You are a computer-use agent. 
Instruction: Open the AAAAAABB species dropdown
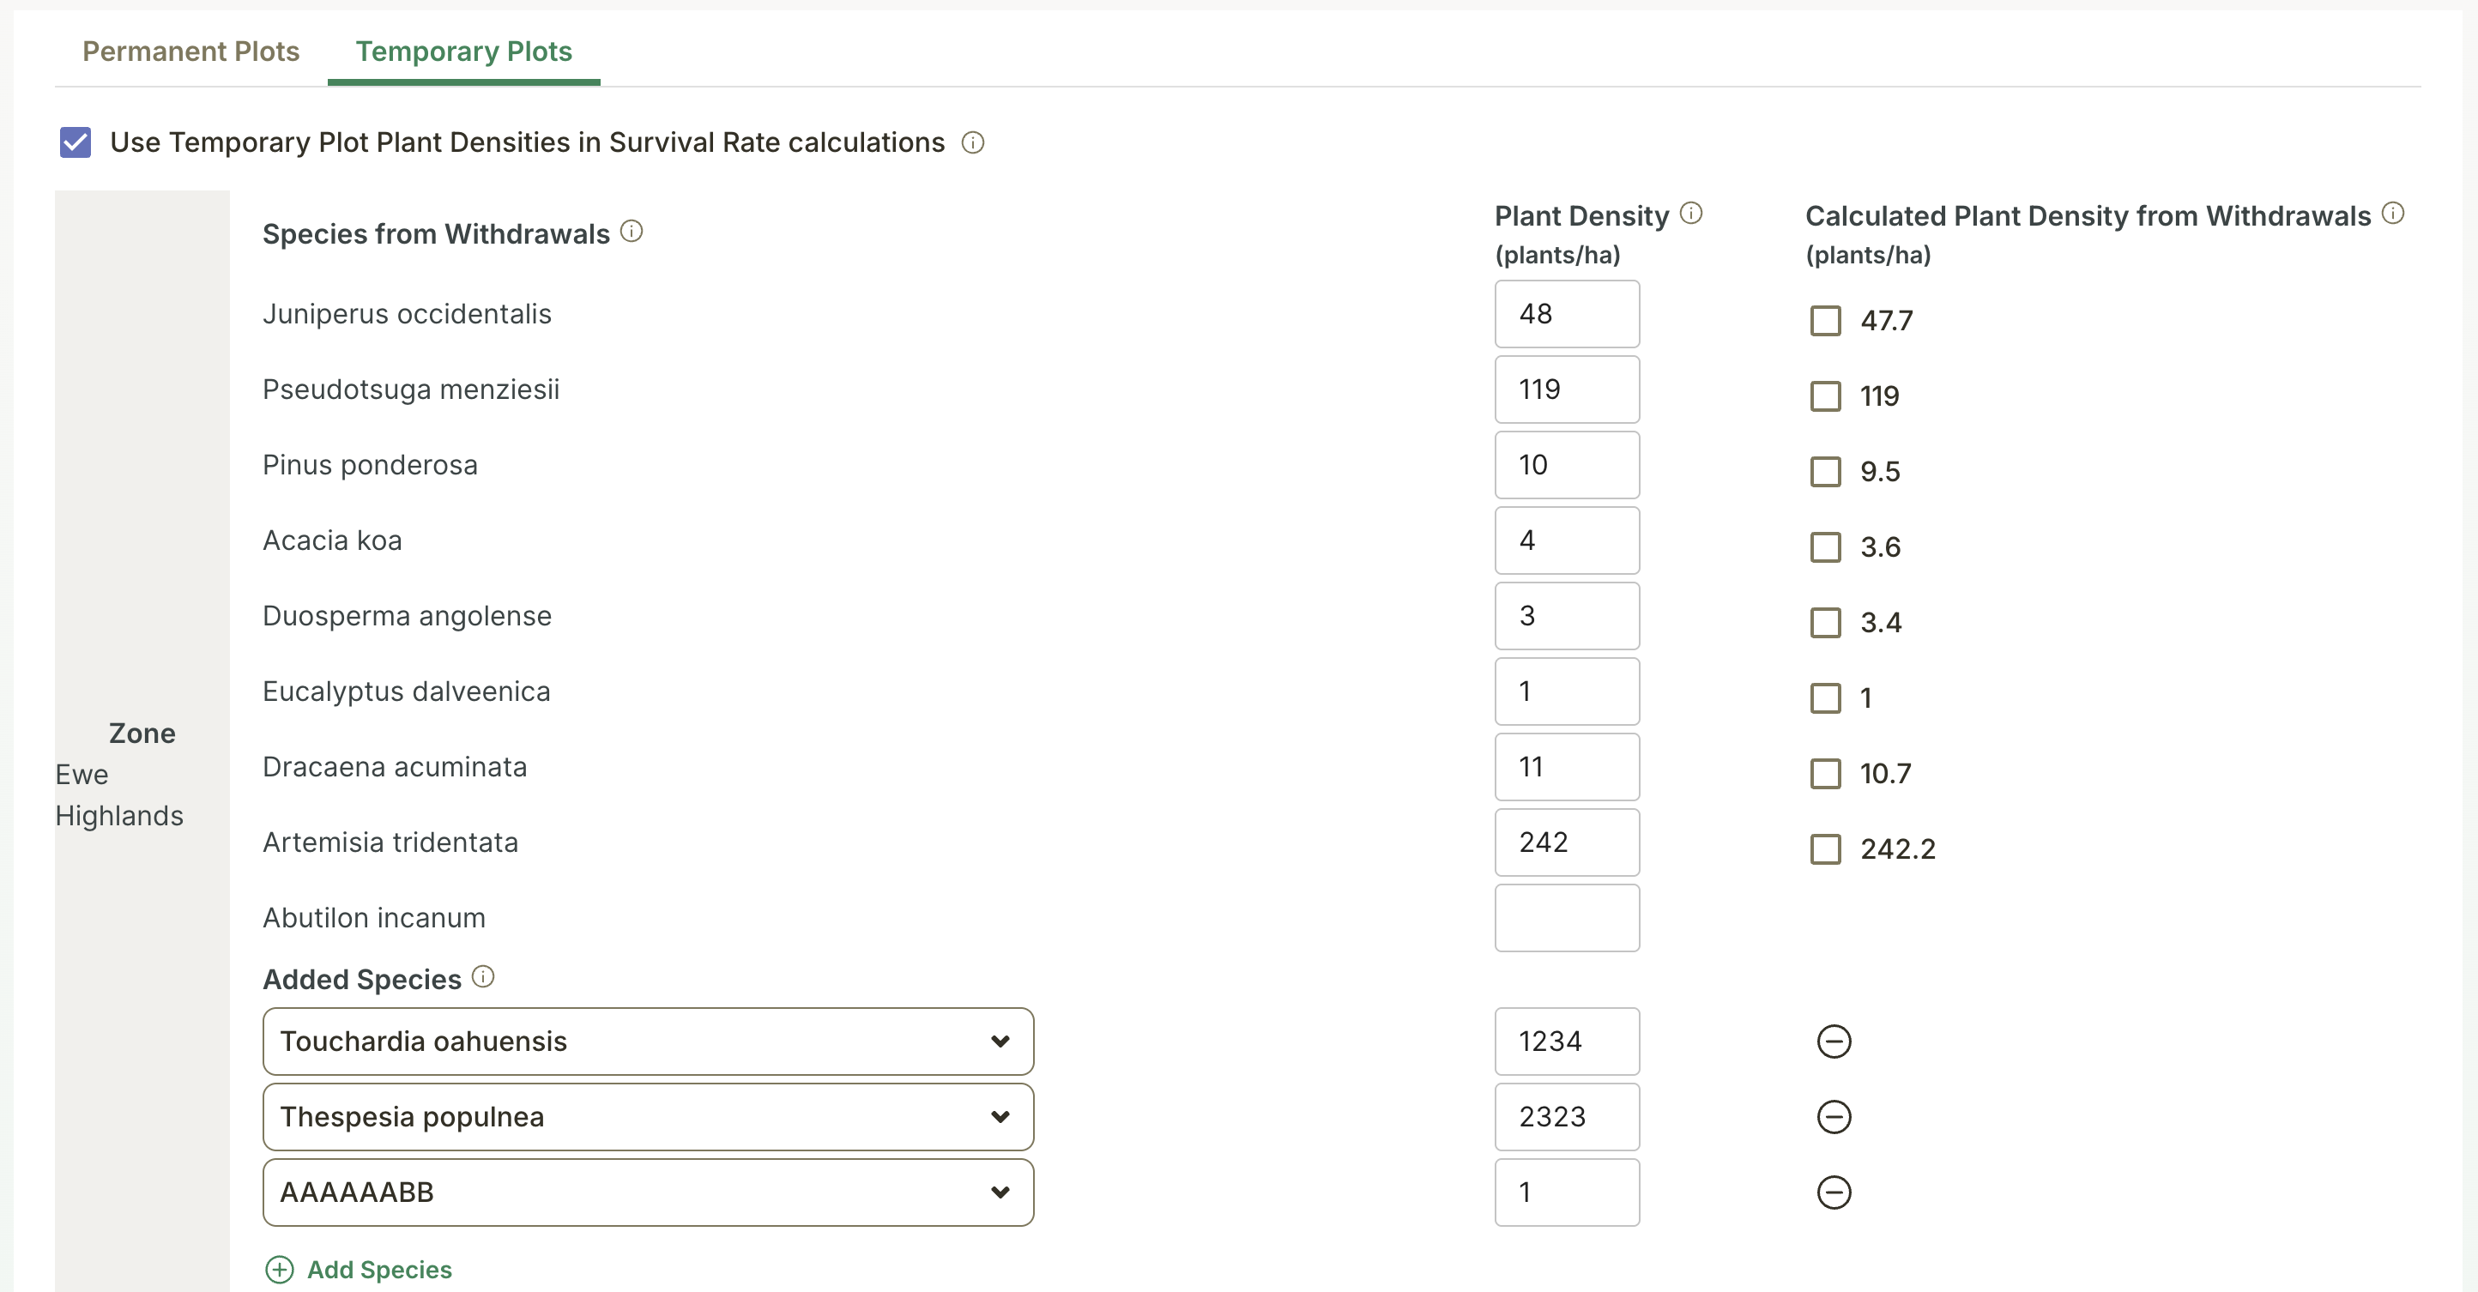(x=648, y=1192)
